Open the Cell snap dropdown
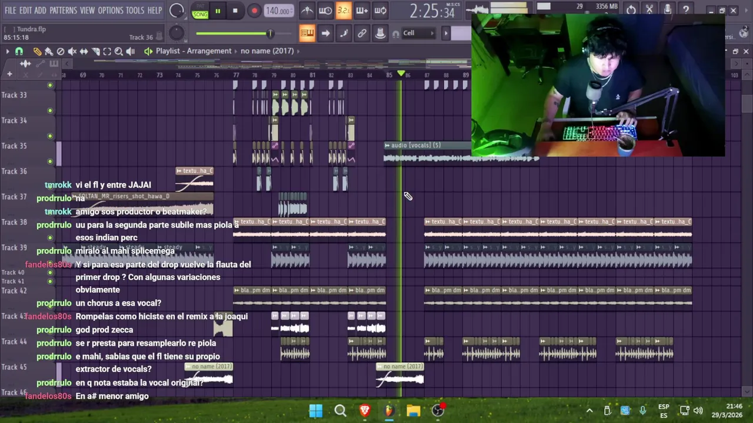 point(418,33)
